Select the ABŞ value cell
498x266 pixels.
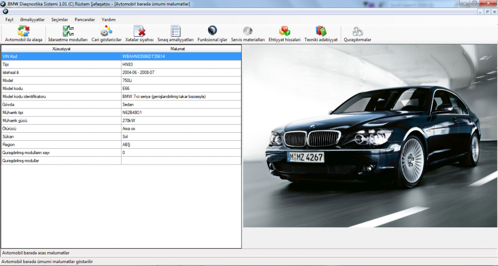tap(181, 145)
